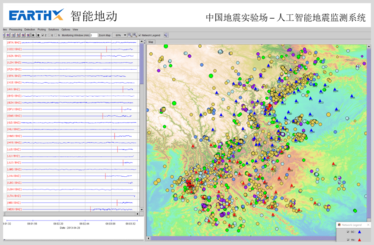This screenshot has width=374, height=245.
Task: Click the first icon in the toolbar
Action: (4, 35)
